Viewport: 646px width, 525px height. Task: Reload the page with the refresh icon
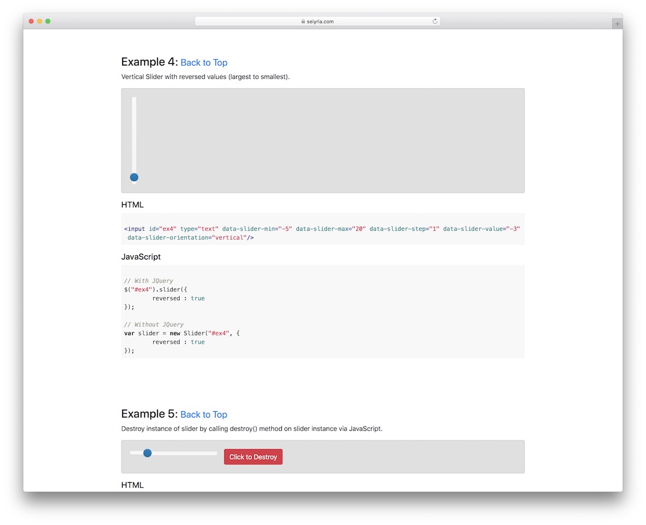[x=435, y=21]
